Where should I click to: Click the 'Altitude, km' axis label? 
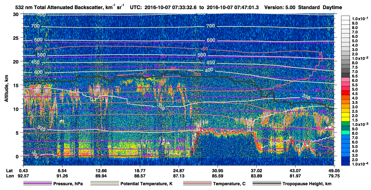(x=6, y=88)
